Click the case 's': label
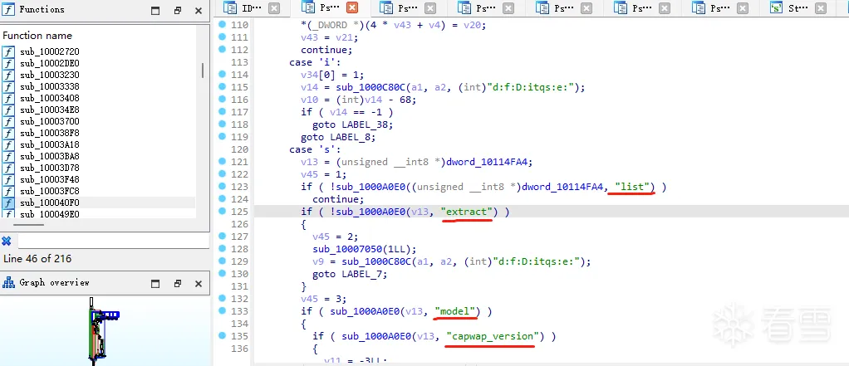Image resolution: width=849 pixels, height=366 pixels. click(315, 149)
